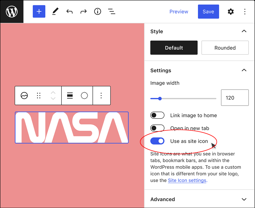This screenshot has height=208, width=255.
Task: Click the dotted-circle crop logo icon
Action: (x=84, y=96)
